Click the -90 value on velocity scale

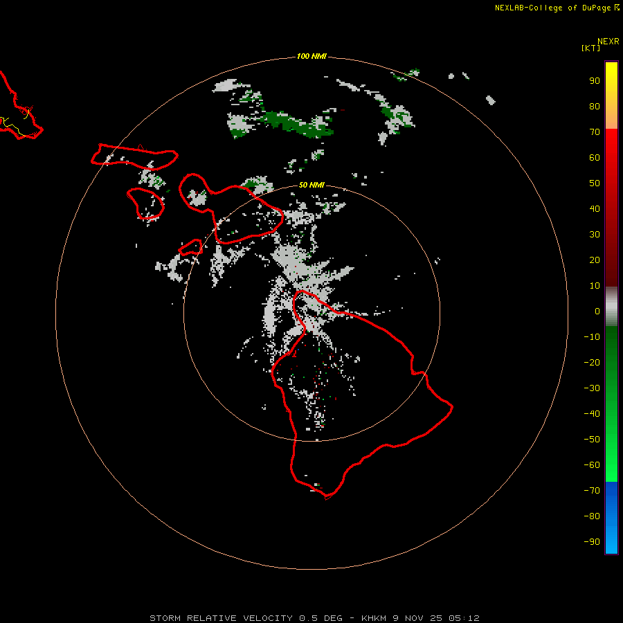click(592, 542)
